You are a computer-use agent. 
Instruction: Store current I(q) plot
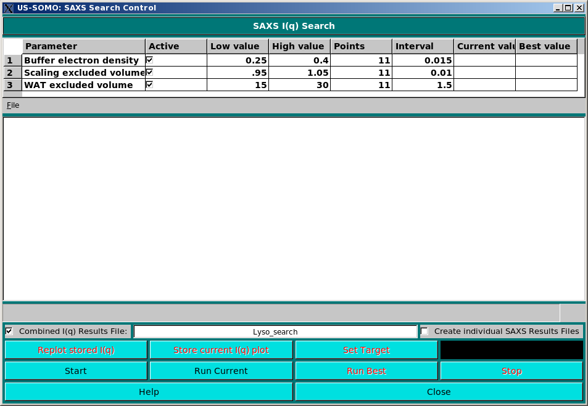[221, 349]
